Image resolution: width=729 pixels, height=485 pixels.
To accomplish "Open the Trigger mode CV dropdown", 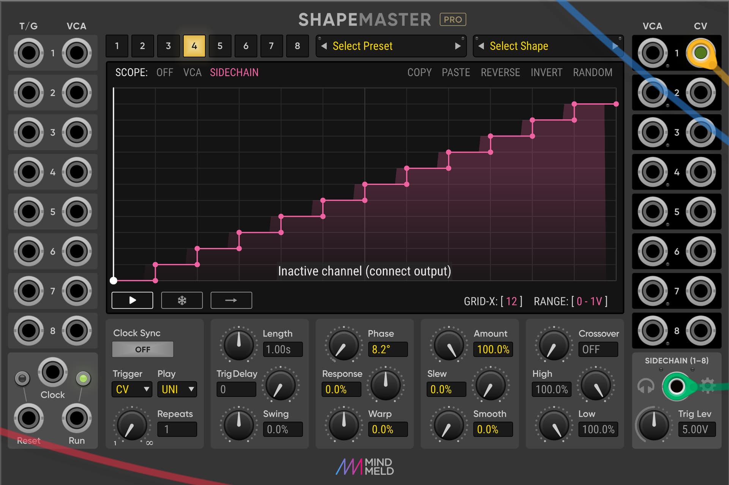I will (x=131, y=389).
